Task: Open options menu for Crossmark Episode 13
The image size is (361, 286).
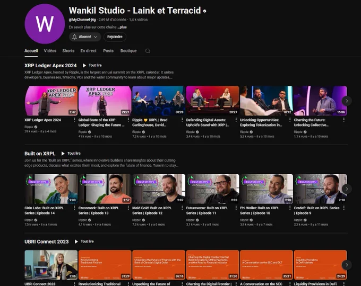Action: click(128, 208)
